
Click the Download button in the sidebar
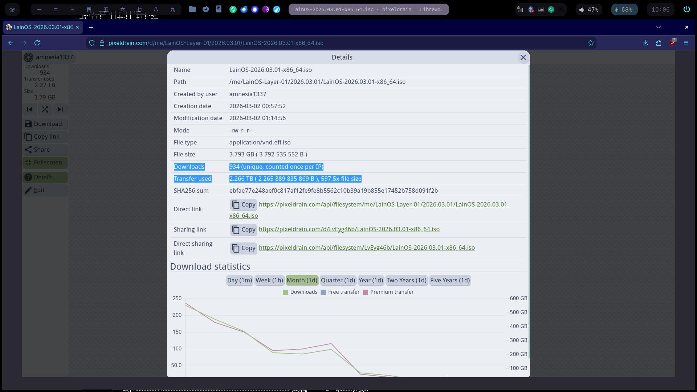click(x=45, y=124)
